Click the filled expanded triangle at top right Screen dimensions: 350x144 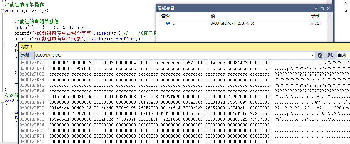346,11
